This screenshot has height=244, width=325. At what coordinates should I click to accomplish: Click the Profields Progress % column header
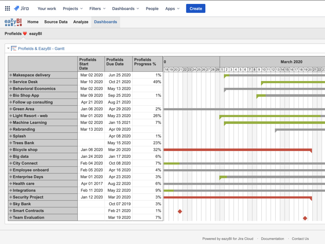[x=148, y=64]
